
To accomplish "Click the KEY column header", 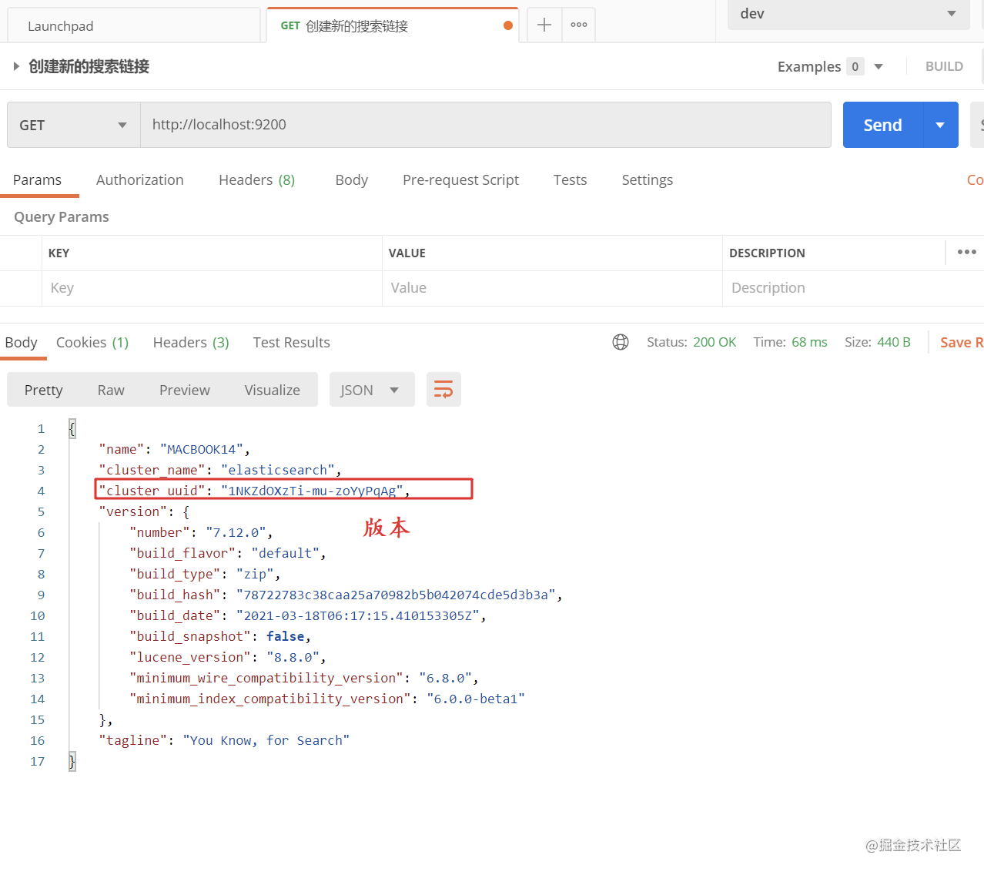I will click(59, 253).
